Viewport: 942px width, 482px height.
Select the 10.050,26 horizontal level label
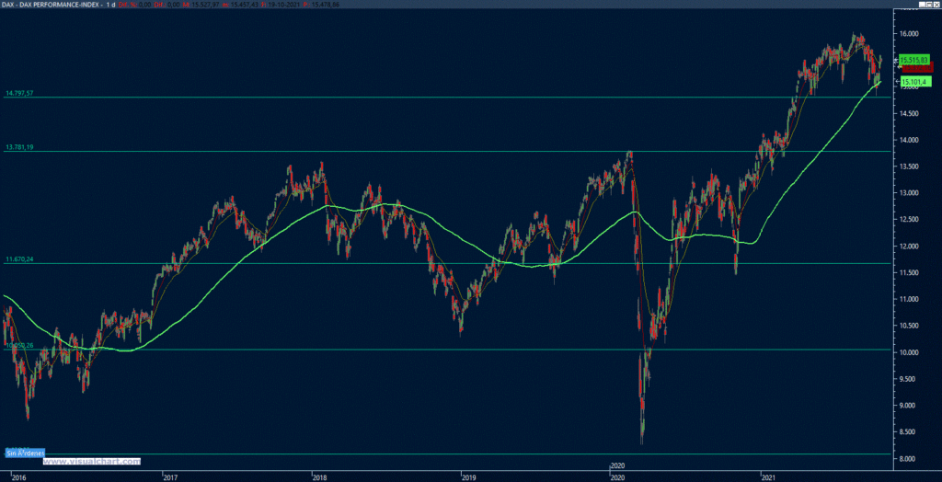point(18,346)
